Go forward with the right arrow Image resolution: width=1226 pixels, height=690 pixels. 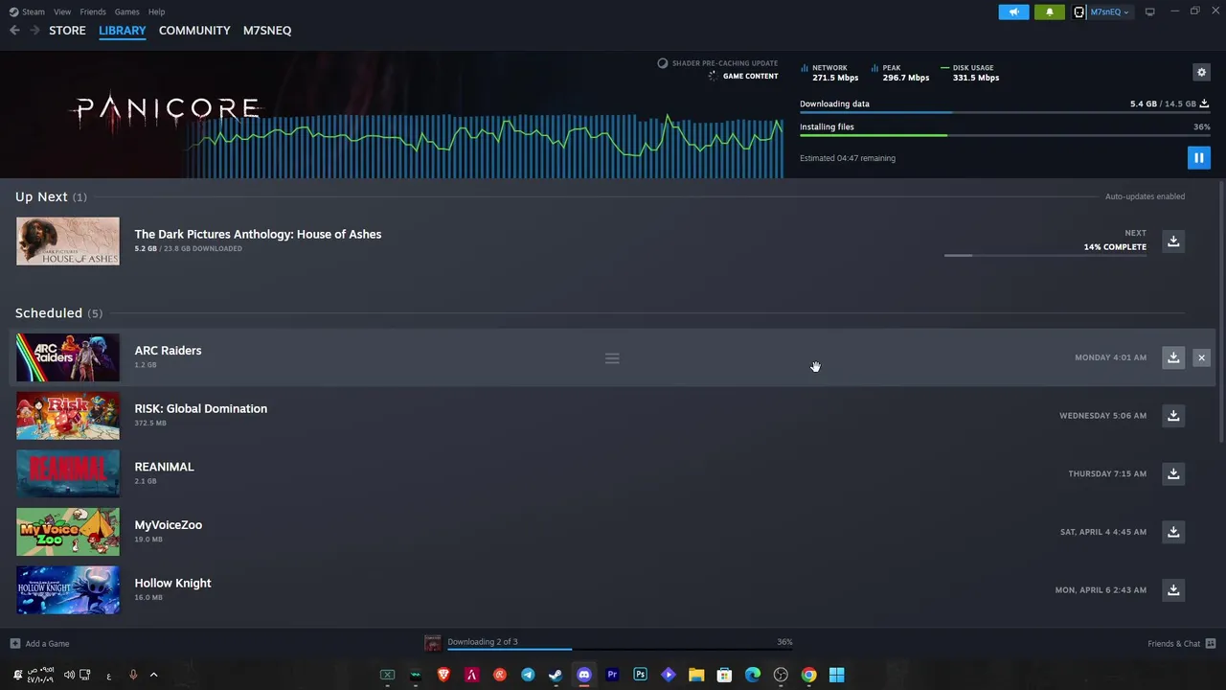(x=34, y=31)
